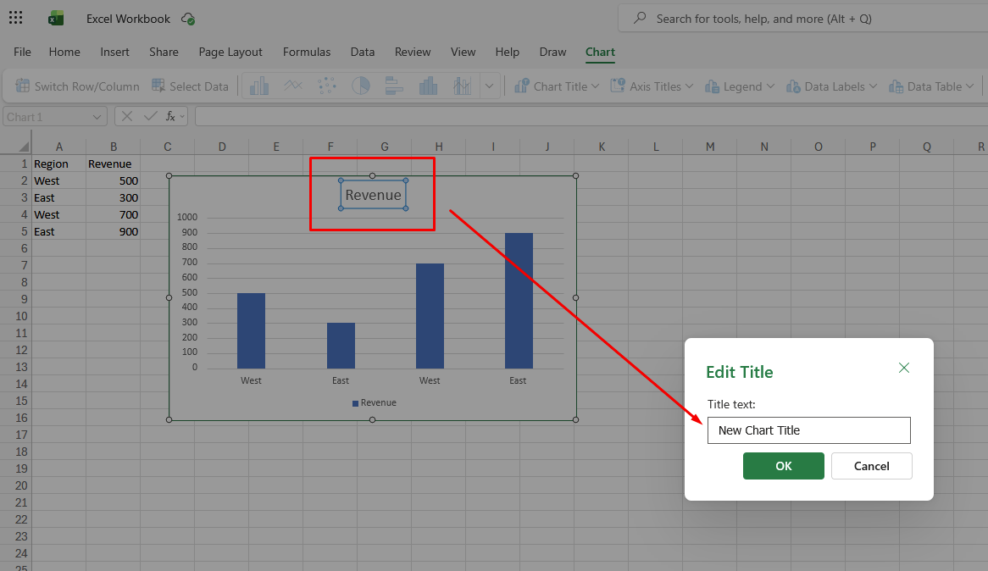Open the app launcher grid icon
Viewport: 988px width, 571px height.
pos(16,18)
